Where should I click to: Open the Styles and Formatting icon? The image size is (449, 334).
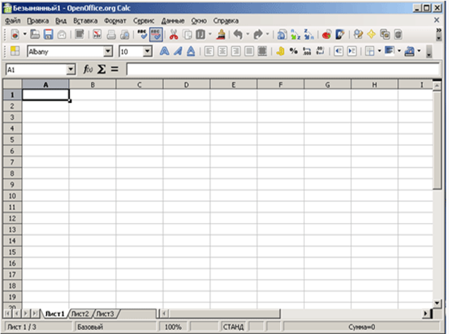pos(15,51)
